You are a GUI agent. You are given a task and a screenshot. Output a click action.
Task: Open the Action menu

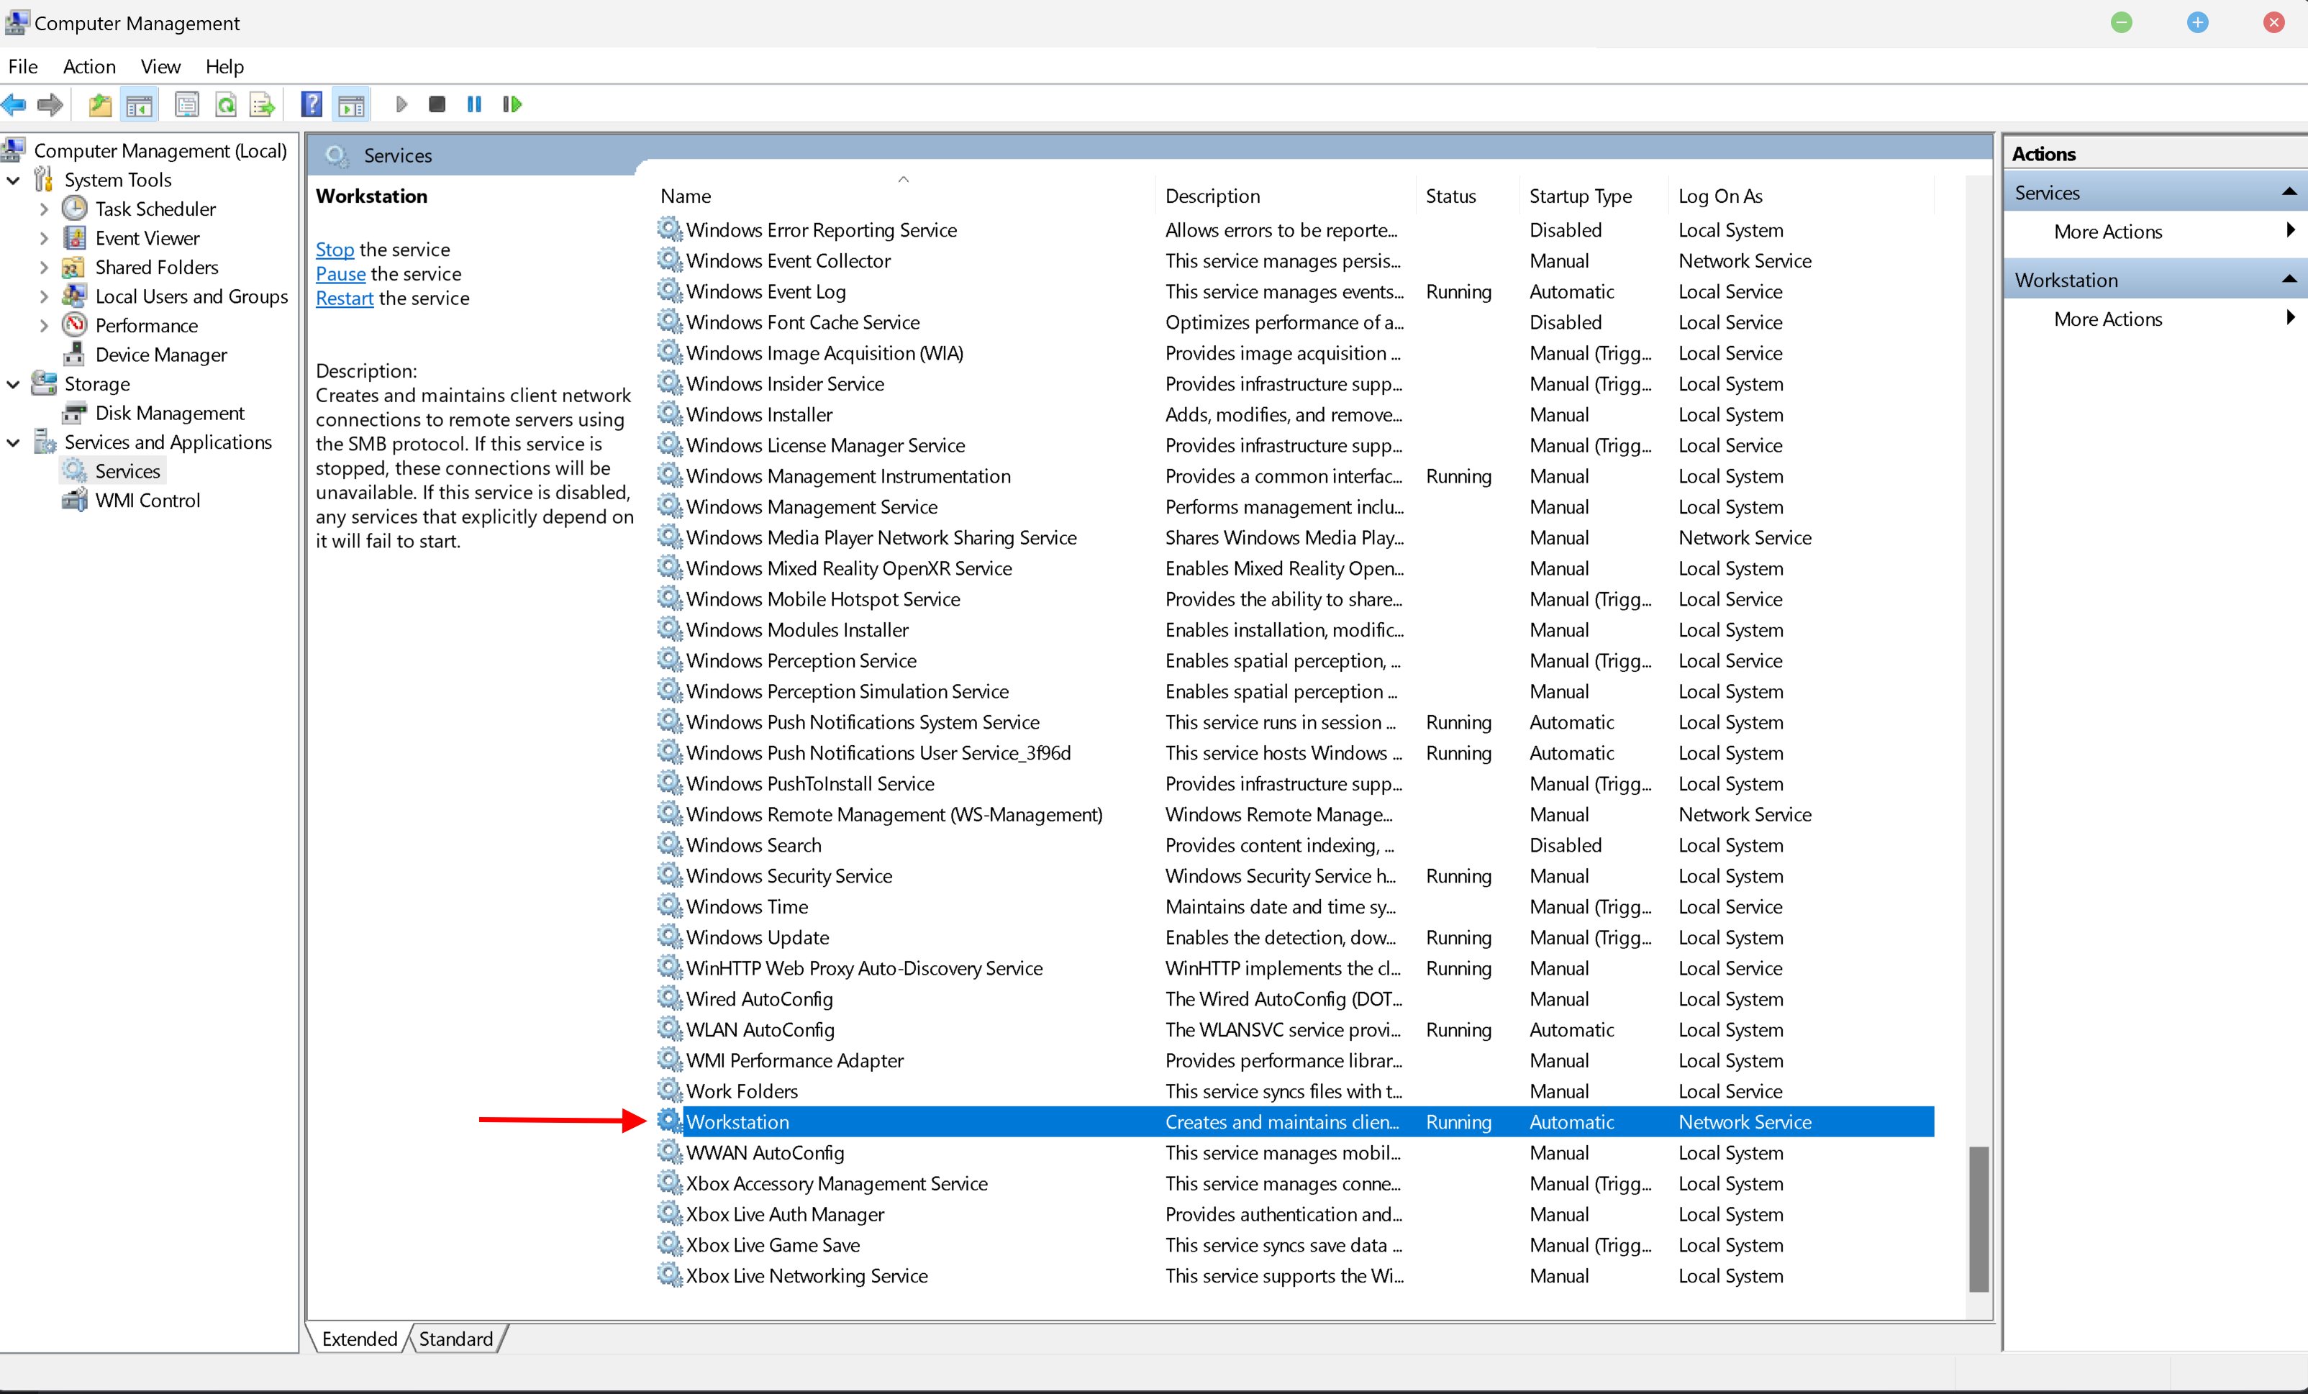coord(89,66)
